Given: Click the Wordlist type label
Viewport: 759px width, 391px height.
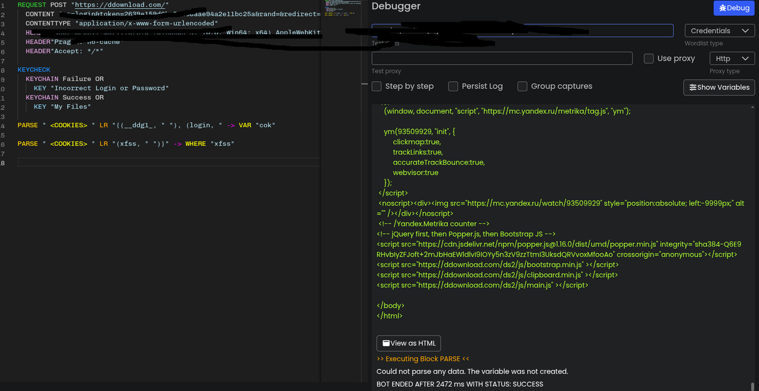Looking at the screenshot, I should (x=704, y=43).
